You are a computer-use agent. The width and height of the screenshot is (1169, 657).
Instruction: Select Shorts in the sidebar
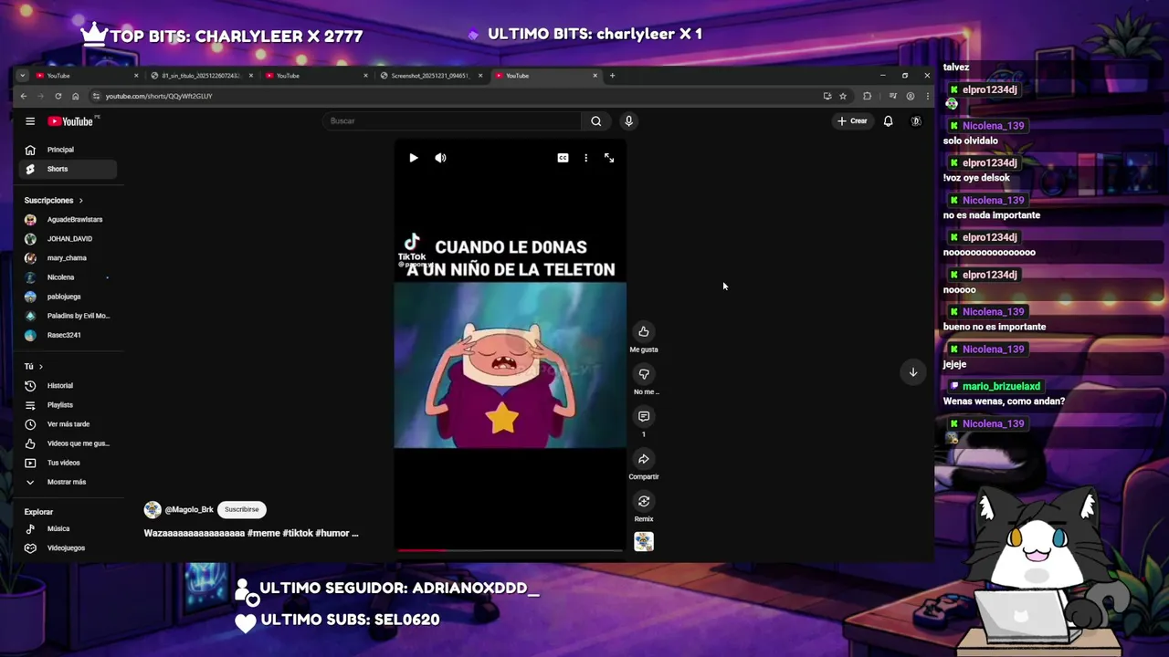(x=68, y=169)
